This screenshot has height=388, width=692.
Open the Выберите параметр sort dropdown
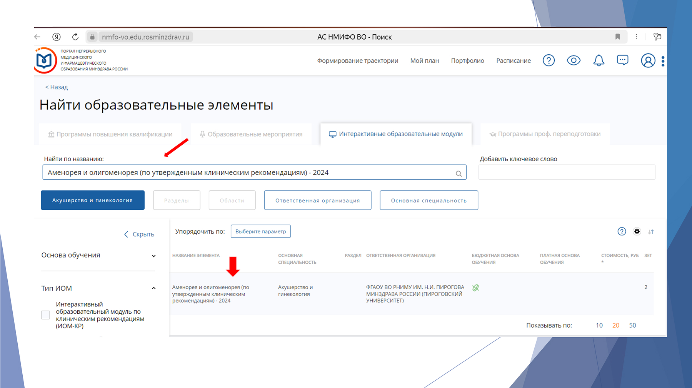(x=260, y=231)
